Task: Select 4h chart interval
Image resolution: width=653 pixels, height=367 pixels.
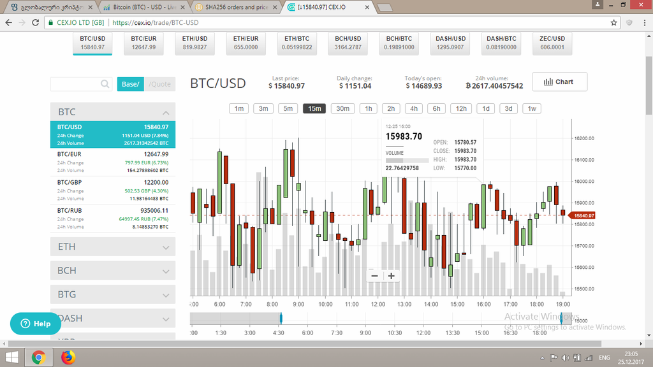Action: (x=414, y=108)
